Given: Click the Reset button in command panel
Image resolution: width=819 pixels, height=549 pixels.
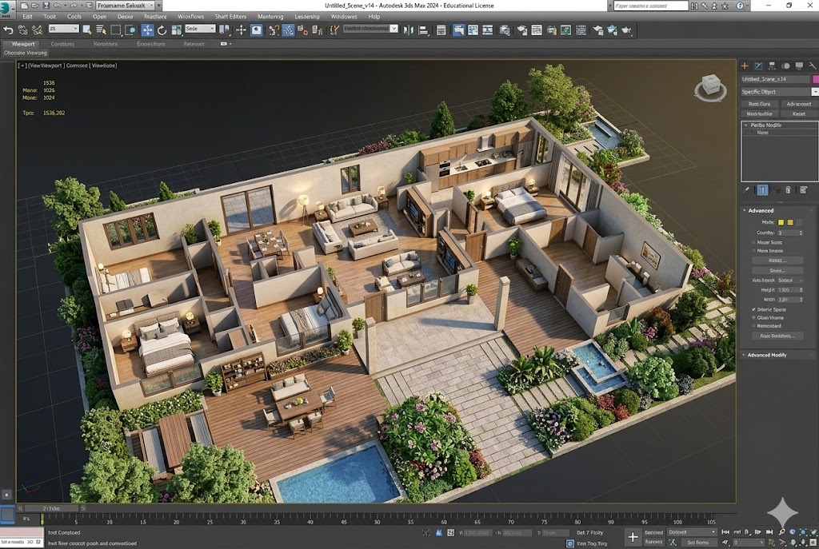Looking at the screenshot, I should (x=798, y=113).
